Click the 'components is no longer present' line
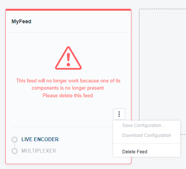The width and height of the screenshot is (186, 169). [68, 88]
